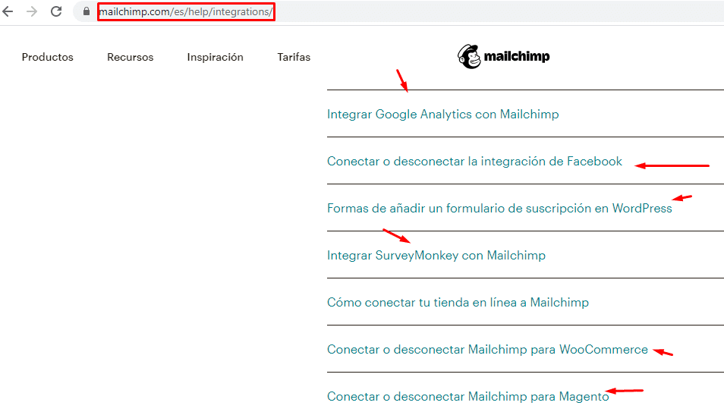Image resolution: width=724 pixels, height=412 pixels.
Task: Open Cómo conectar tu tienda en línea
Action: pyautogui.click(x=458, y=303)
